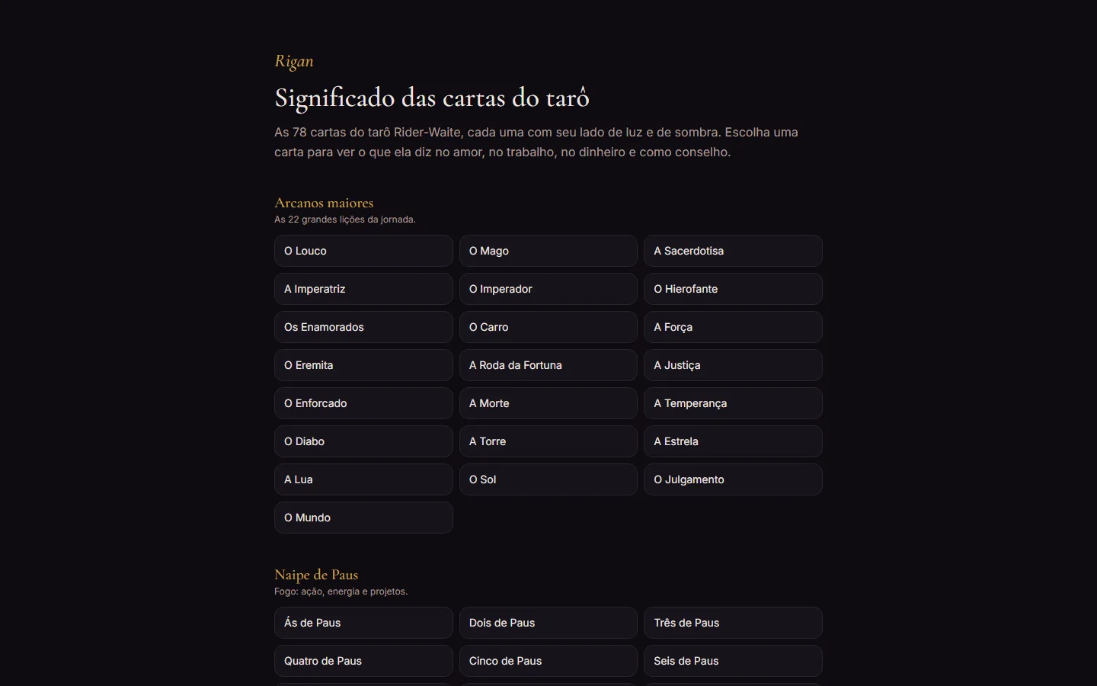The width and height of the screenshot is (1097, 686).
Task: Click the A Imperatriz card
Action: [x=363, y=289]
